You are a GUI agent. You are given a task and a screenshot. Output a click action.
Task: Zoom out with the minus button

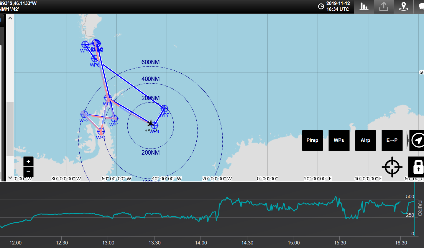(x=29, y=172)
